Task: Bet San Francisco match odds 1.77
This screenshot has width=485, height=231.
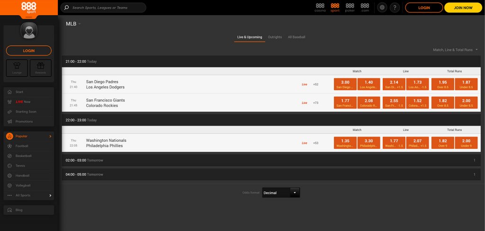Action: [x=345, y=102]
